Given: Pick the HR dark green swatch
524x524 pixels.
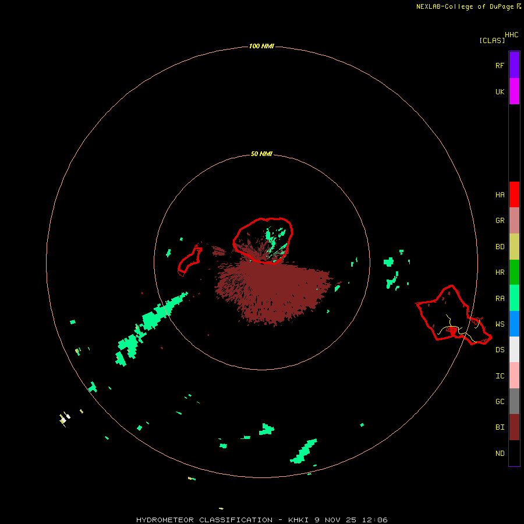Looking at the screenshot, I should pos(514,272).
